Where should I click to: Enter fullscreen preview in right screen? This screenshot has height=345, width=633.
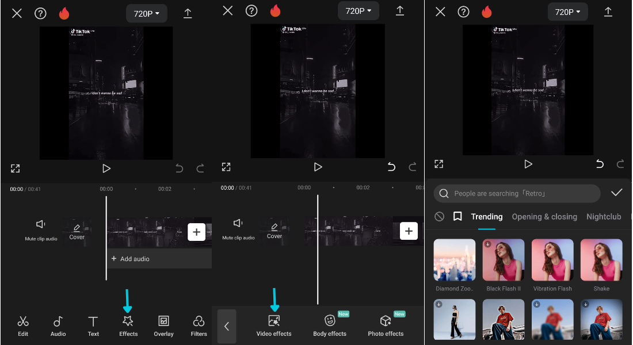tap(439, 164)
